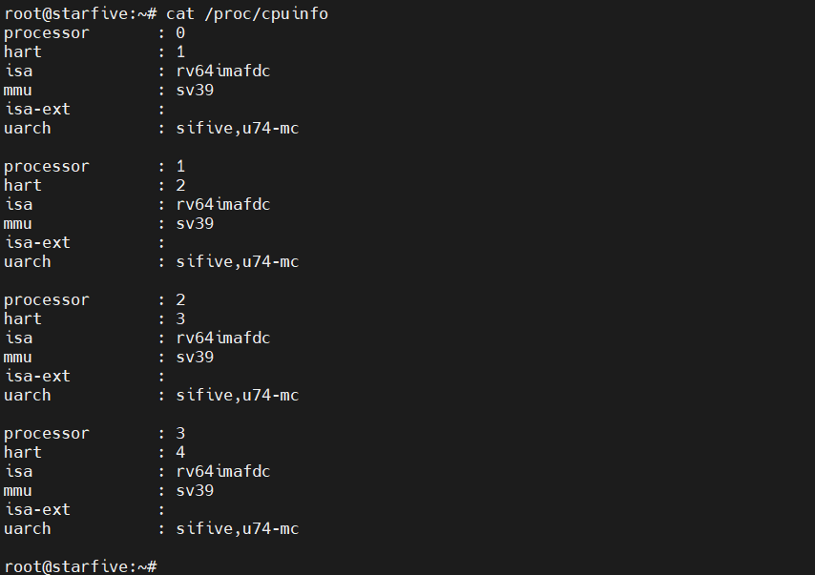Click the uarch label under processor 2
Viewport: 815px width, 575px height.
[28, 395]
